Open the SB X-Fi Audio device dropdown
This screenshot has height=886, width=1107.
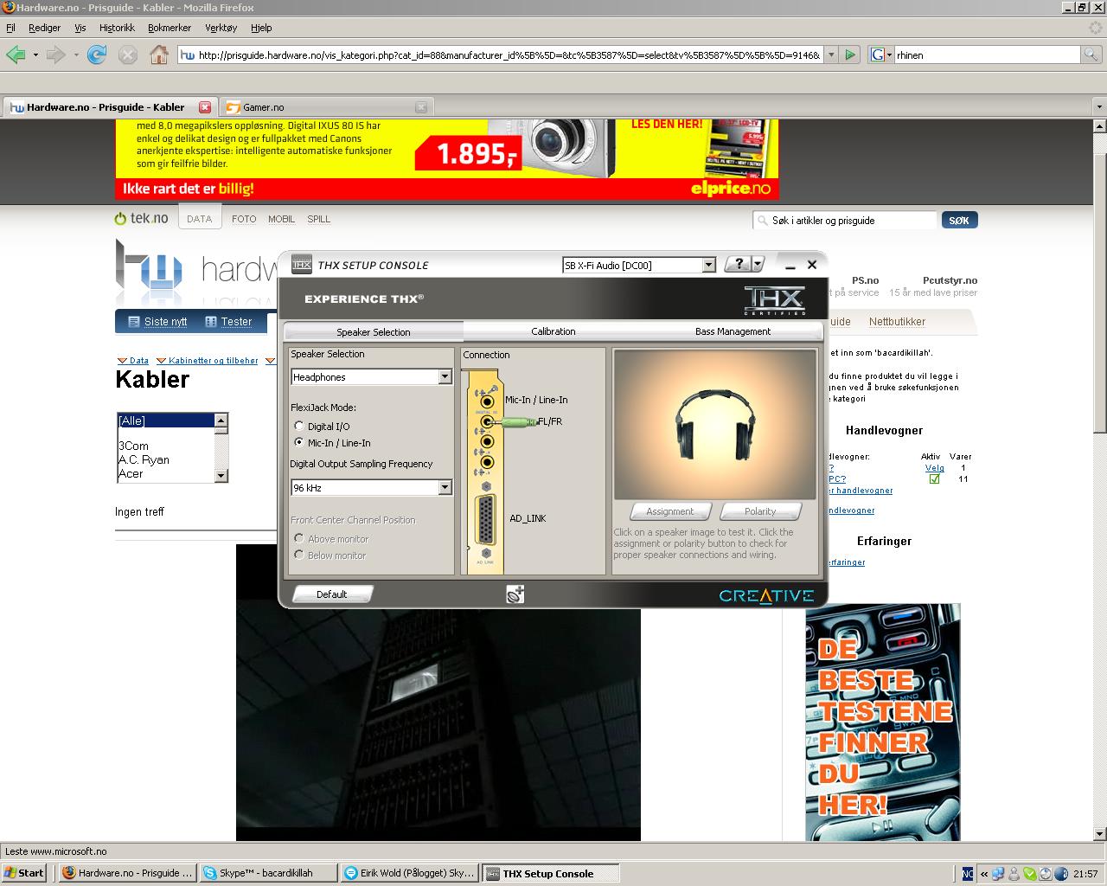click(708, 266)
